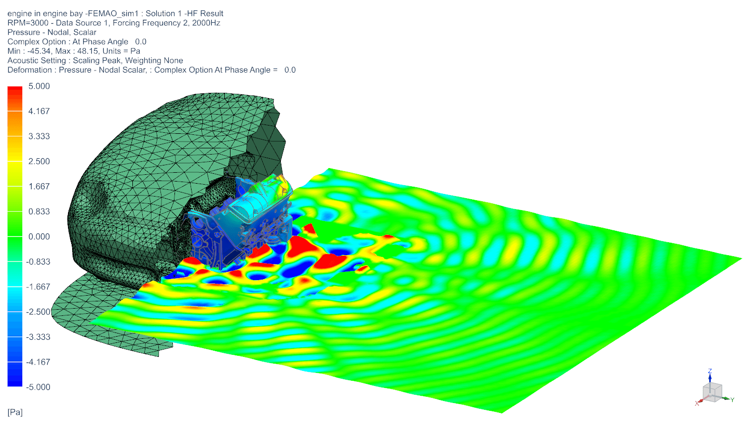Click the legend value -2.500

(x=38, y=312)
